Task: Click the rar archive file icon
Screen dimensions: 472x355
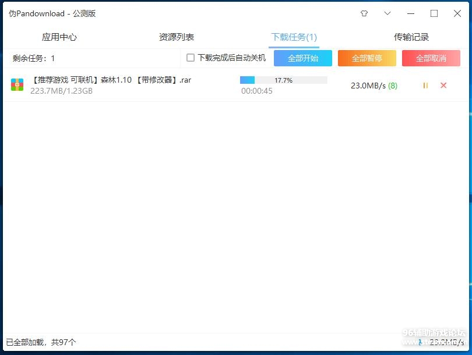Action: point(17,85)
